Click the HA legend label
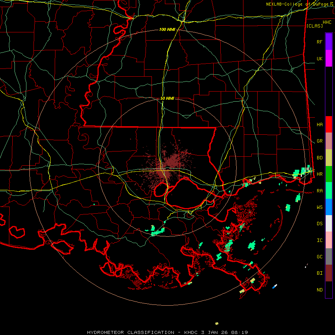Image resolution: width=335 pixels, height=335 pixels. click(x=319, y=124)
